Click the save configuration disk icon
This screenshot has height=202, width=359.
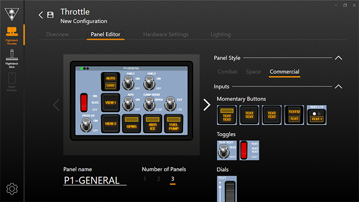tap(50, 15)
